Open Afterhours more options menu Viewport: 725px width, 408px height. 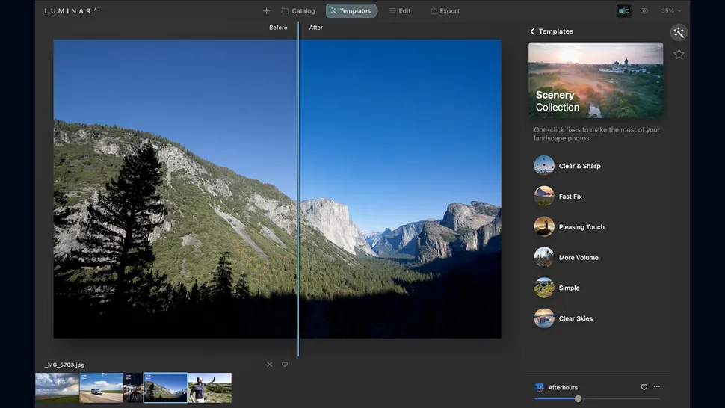click(x=657, y=387)
